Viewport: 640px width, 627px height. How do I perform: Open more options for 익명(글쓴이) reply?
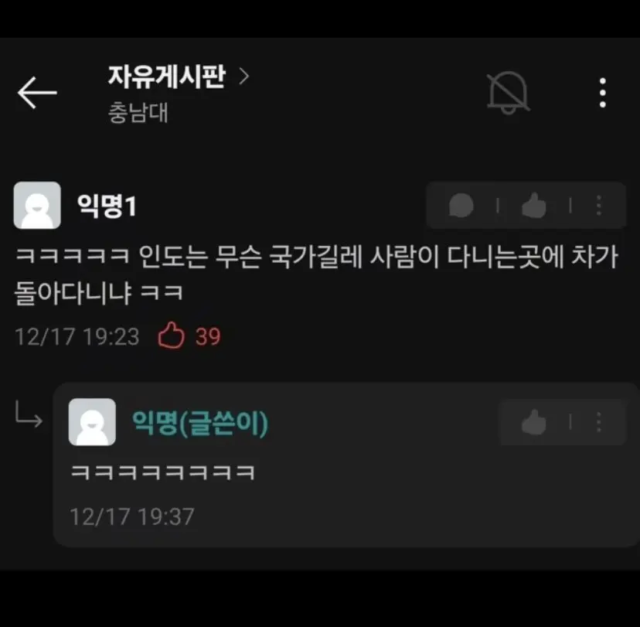(x=599, y=421)
